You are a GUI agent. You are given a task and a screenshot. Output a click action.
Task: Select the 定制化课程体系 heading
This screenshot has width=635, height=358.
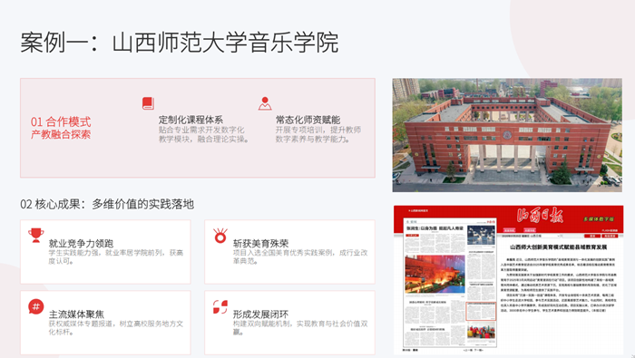tap(190, 120)
